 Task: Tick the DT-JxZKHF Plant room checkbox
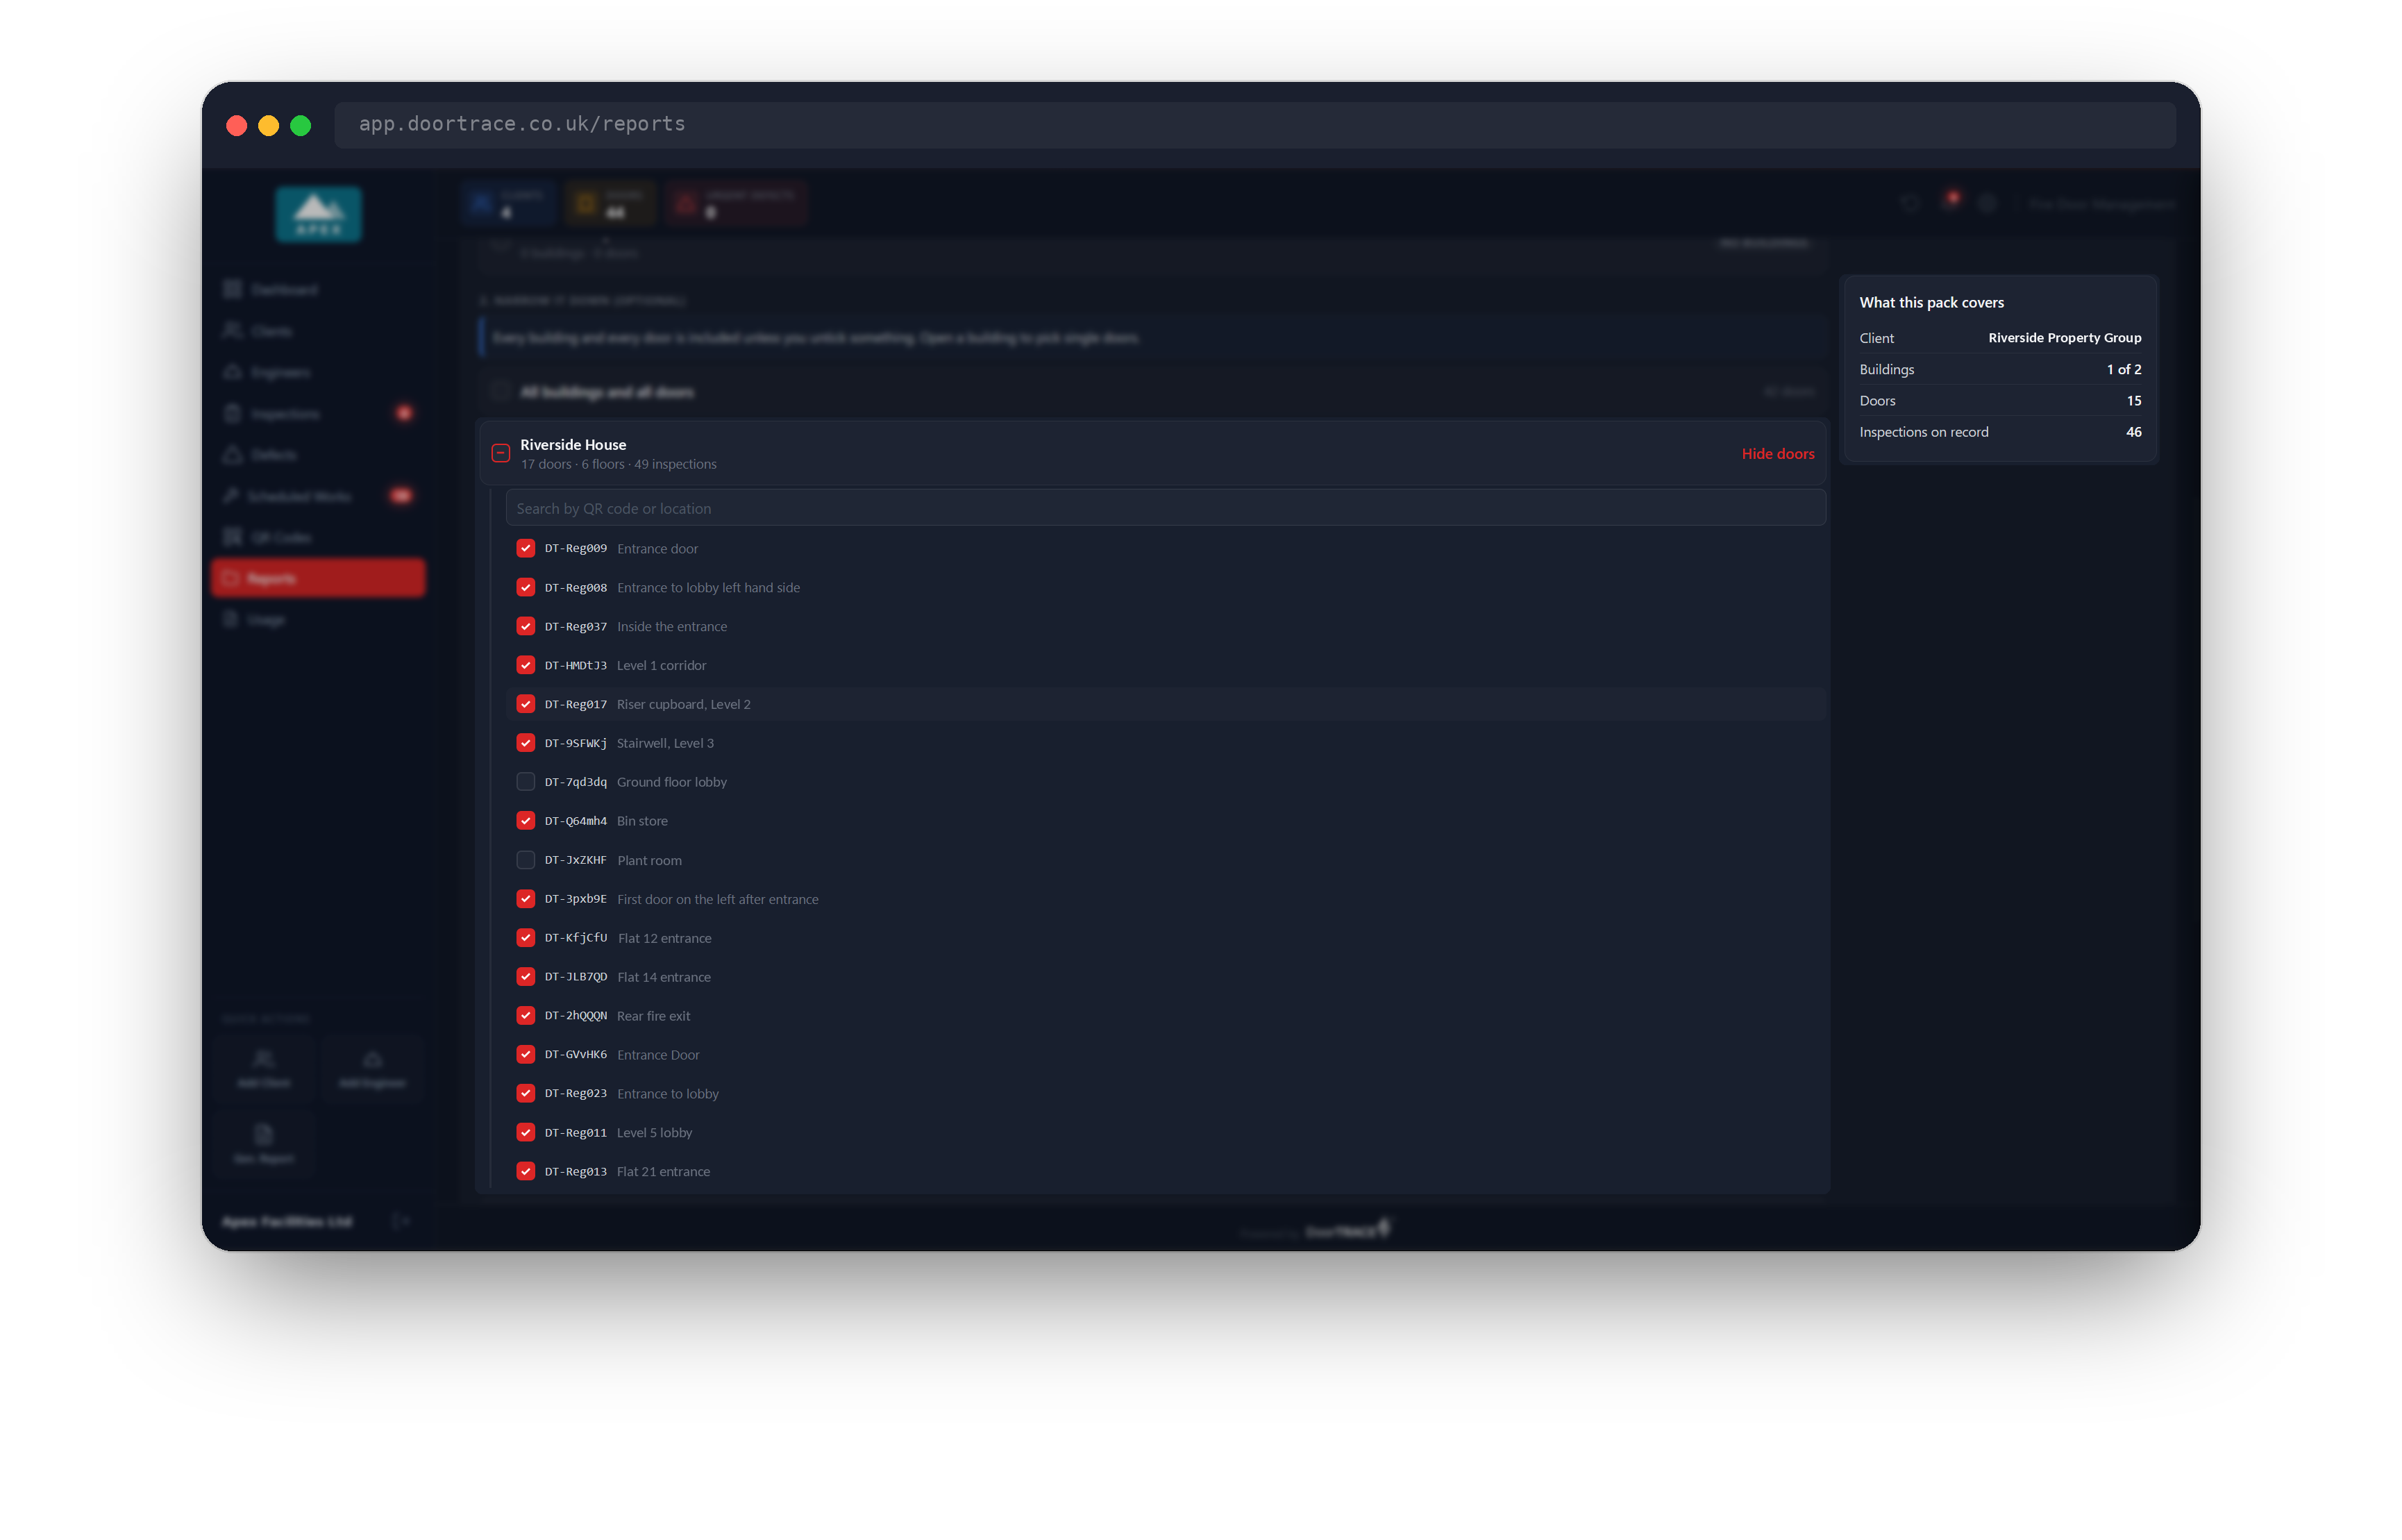point(526,861)
